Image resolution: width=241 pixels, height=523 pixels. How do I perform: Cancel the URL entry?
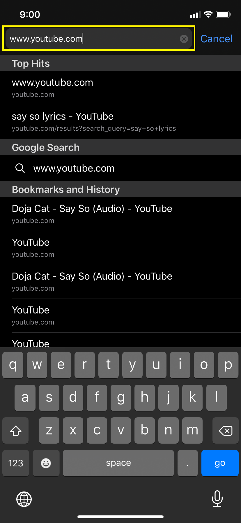coord(216,39)
